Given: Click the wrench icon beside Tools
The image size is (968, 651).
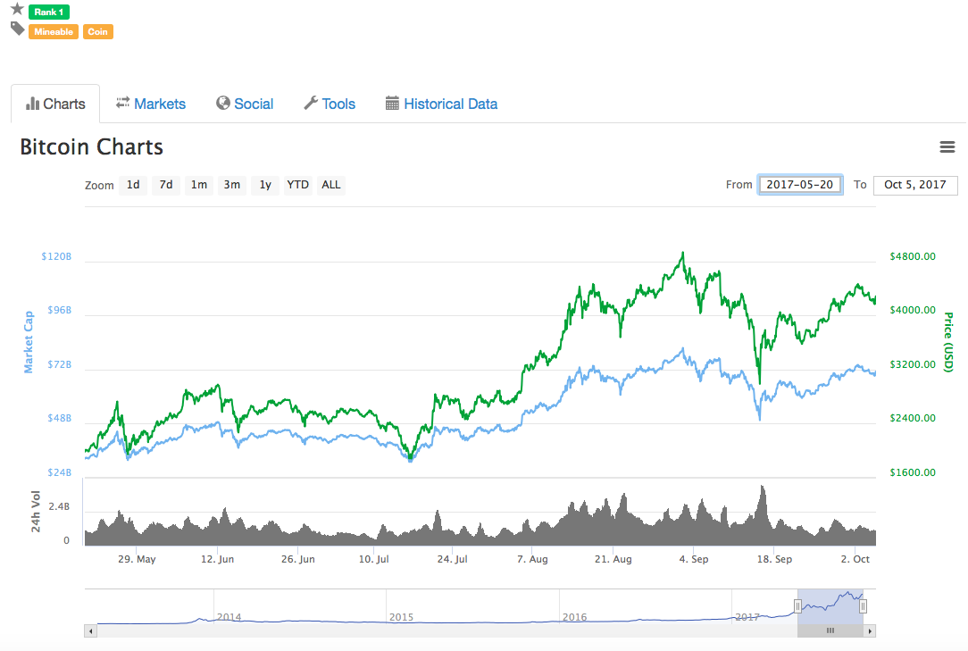Looking at the screenshot, I should (311, 104).
